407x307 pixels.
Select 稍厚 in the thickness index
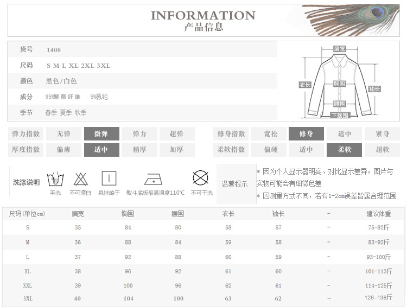139,150
